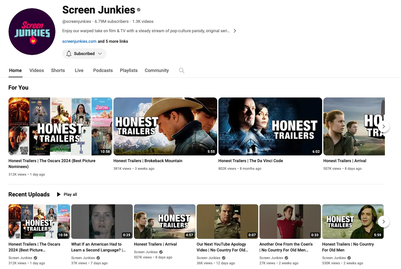This screenshot has width=401, height=269.
Task: Show the 'and 5 more links' list
Action: (x=113, y=41)
